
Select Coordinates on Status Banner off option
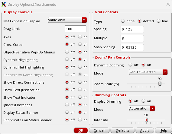click(x=67, y=120)
